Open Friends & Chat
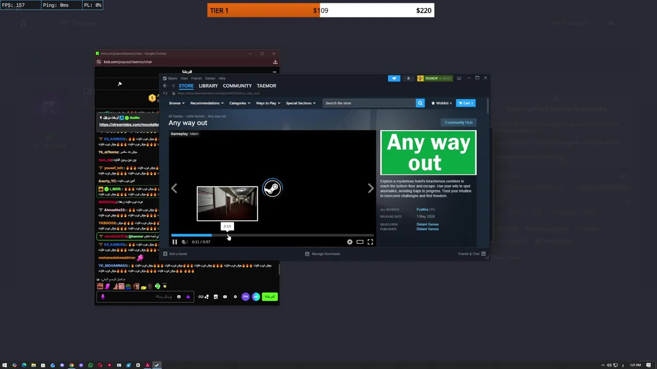The width and height of the screenshot is (657, 369). point(472,254)
